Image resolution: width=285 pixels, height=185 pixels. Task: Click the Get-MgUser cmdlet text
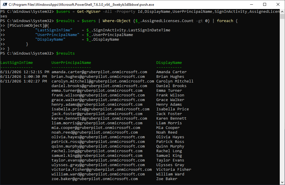[x=89, y=11]
